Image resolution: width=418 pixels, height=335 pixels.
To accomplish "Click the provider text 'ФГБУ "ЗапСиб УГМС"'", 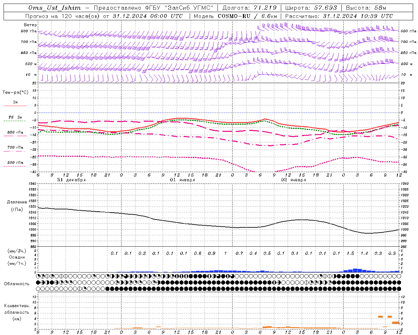I will point(179,8).
